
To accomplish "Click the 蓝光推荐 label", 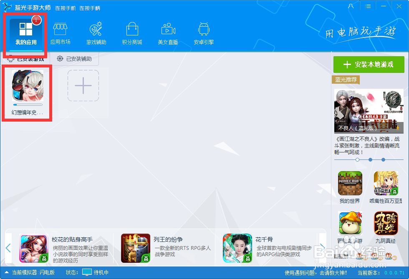I will pos(346,80).
